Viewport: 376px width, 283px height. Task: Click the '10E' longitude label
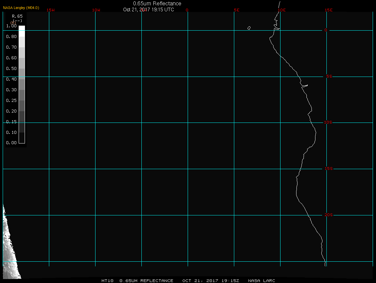282,10
